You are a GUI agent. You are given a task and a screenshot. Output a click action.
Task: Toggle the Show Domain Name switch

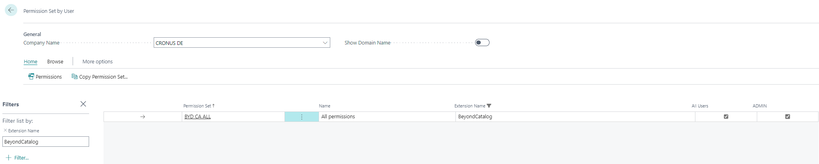pos(482,43)
